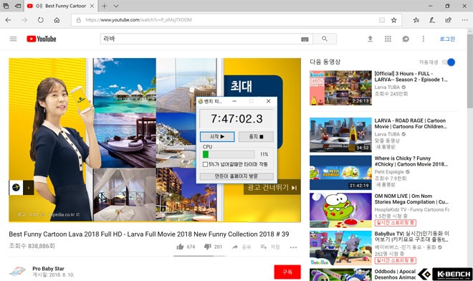Open the messages chat bubble icon
This screenshot has height=281, width=473.
[406, 39]
